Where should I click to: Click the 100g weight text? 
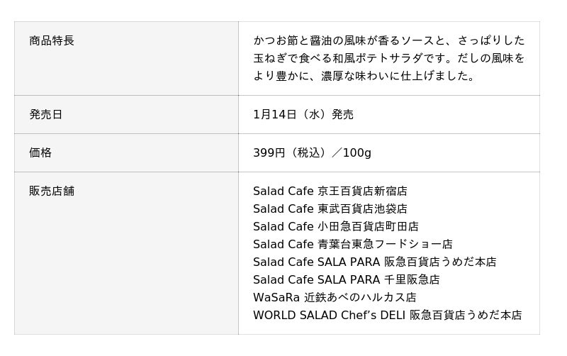(x=357, y=153)
